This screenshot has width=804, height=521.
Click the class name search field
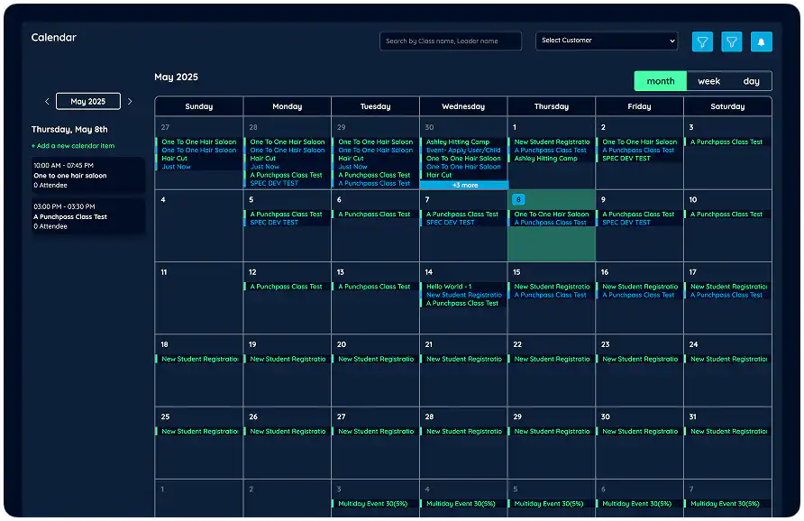click(450, 41)
